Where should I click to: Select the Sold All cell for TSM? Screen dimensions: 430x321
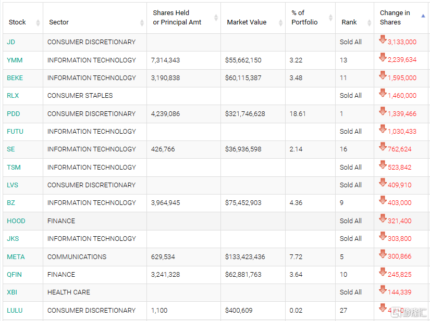(x=350, y=167)
